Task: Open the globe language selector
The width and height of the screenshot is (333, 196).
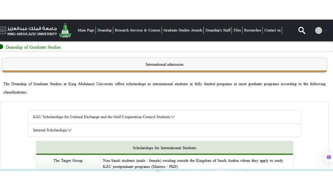Action: point(318,31)
